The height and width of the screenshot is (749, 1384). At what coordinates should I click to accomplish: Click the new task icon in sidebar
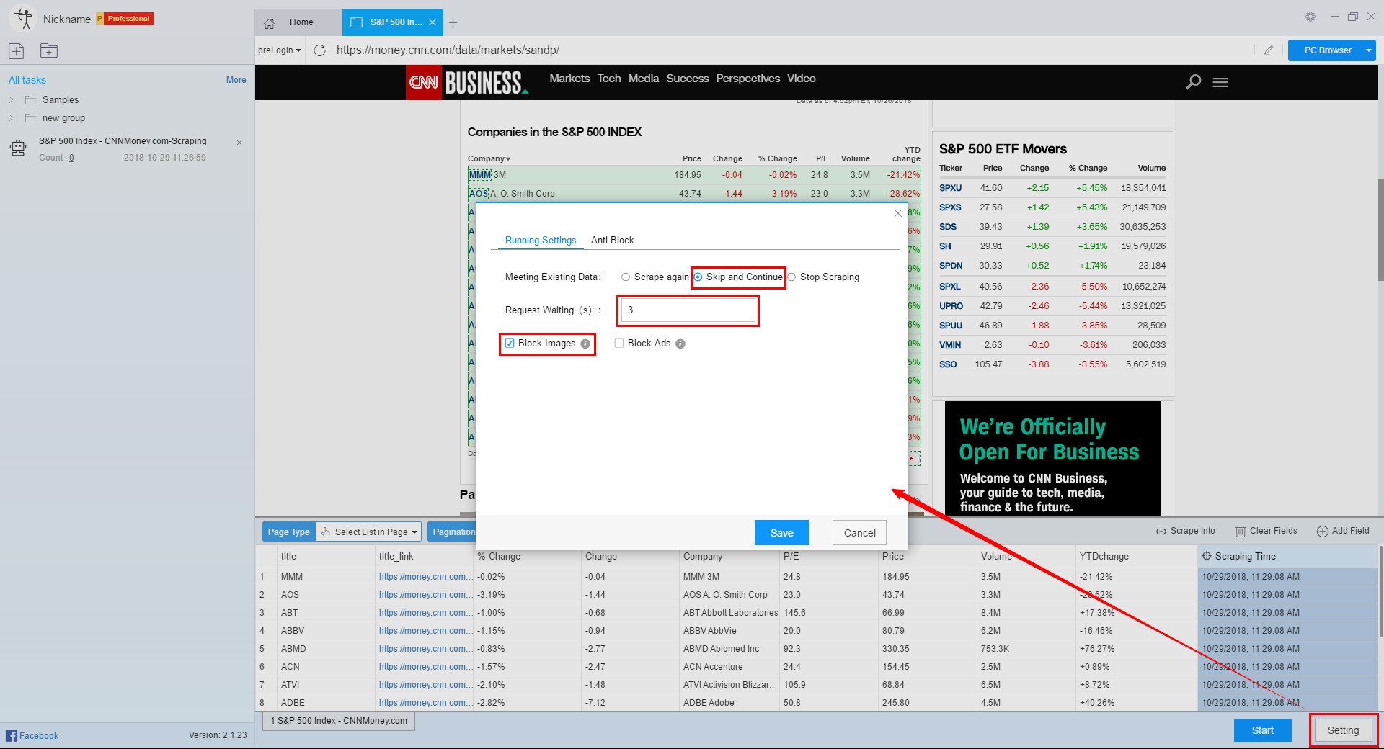[x=17, y=50]
